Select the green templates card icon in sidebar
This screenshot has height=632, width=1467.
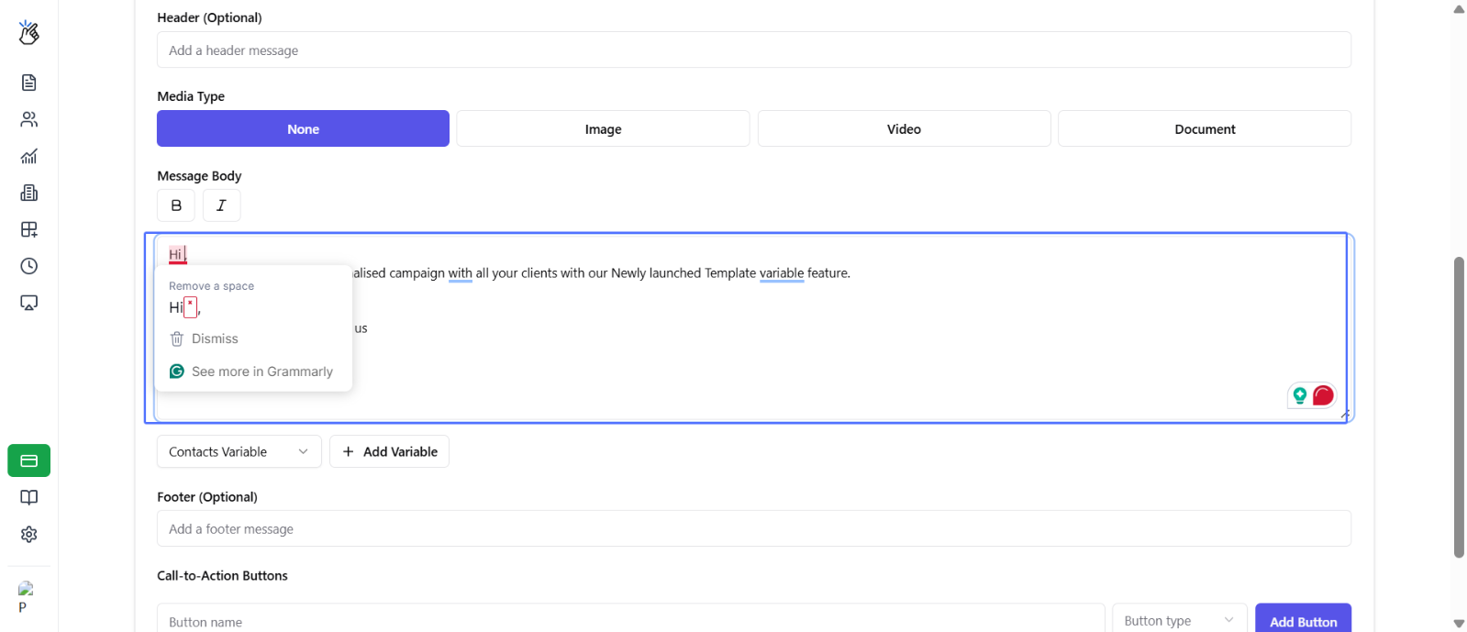(x=29, y=460)
